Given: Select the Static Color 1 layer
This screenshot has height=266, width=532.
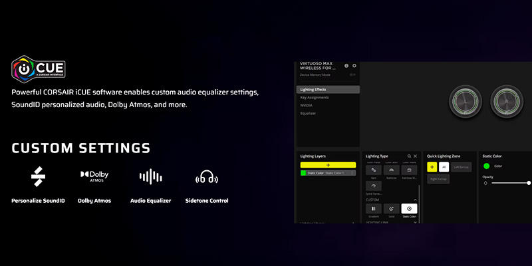Looking at the screenshot, I should pos(328,173).
